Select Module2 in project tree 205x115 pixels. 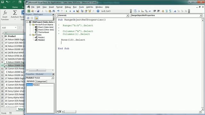click(x=41, y=40)
